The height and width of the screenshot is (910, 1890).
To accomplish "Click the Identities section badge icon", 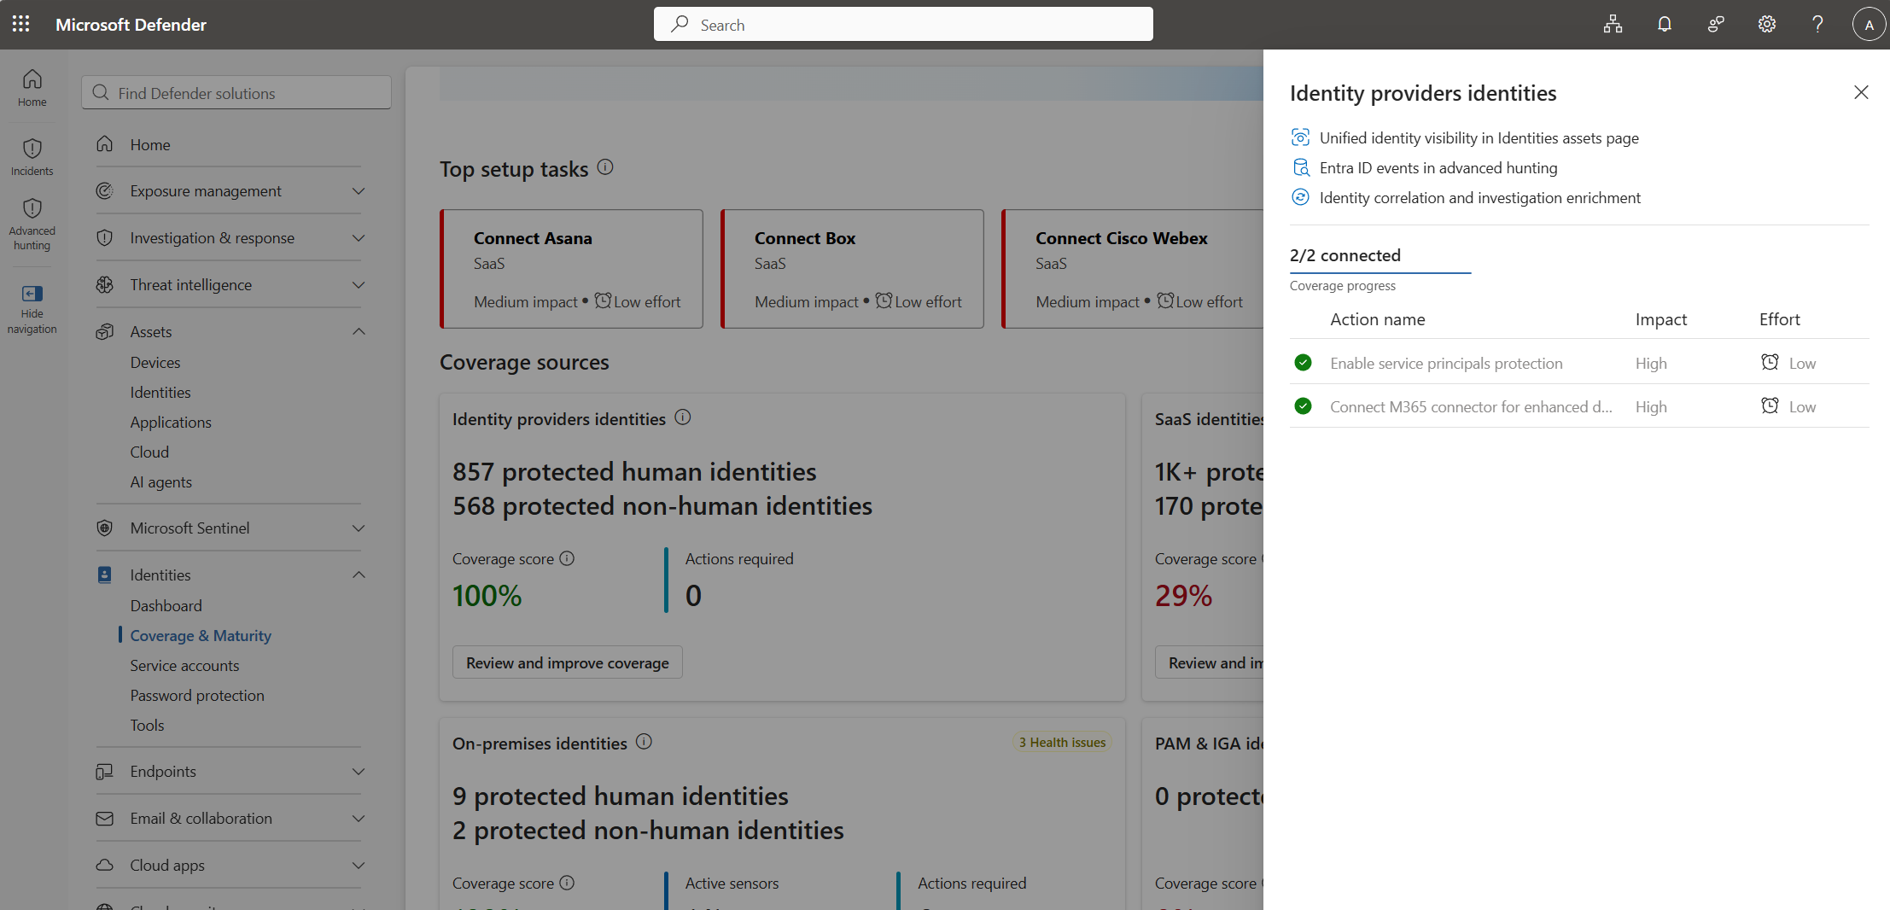I will click(105, 575).
